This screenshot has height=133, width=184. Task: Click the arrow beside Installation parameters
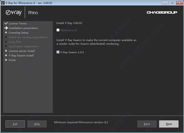pyautogui.click(x=6, y=28)
